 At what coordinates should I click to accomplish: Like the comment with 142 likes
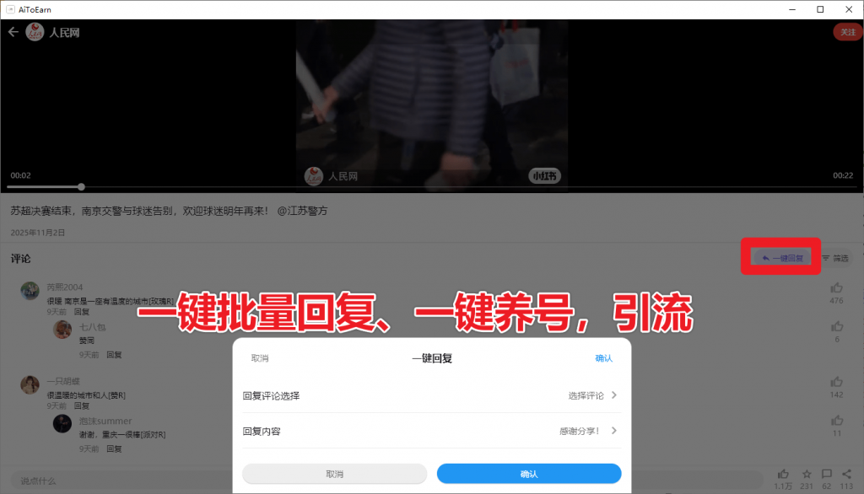[x=836, y=382]
